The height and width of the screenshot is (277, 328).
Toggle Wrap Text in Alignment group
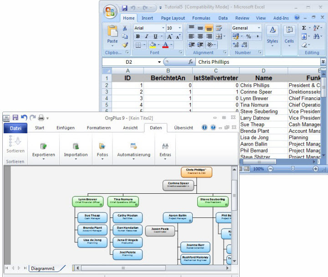click(x=219, y=28)
